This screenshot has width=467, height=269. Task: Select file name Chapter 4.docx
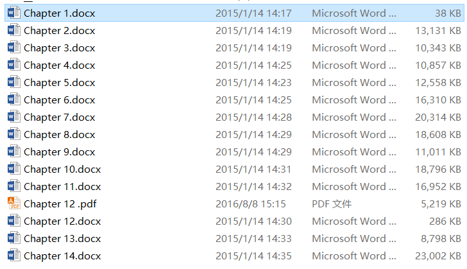tap(59, 65)
